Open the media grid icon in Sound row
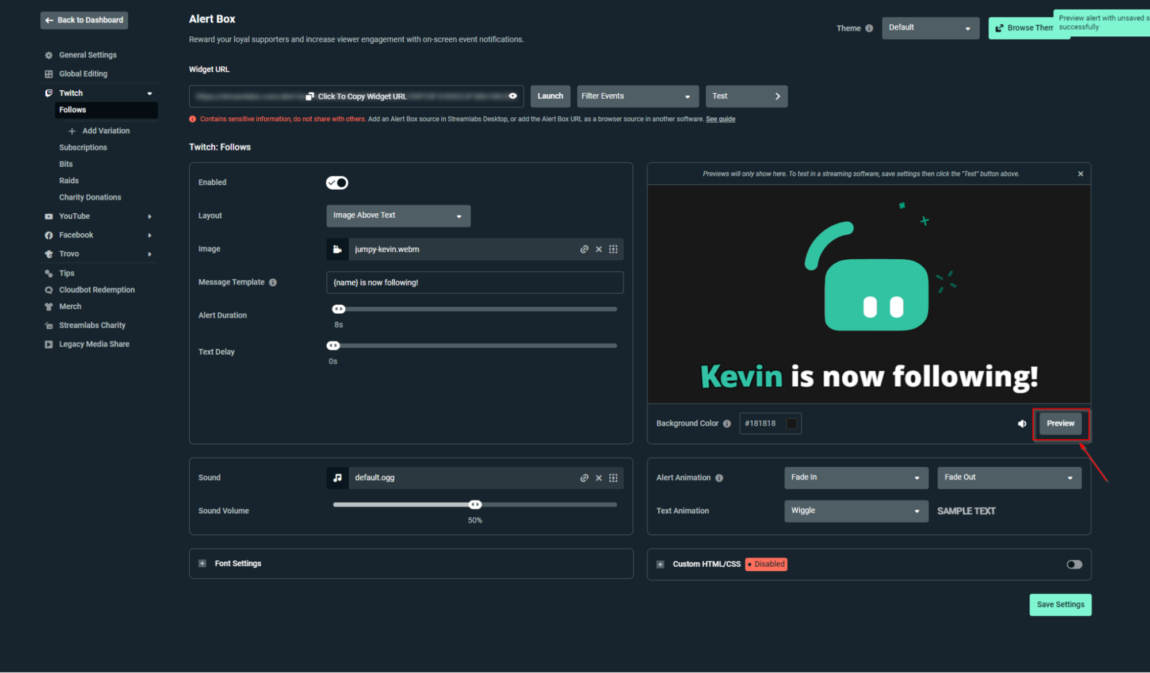 pos(613,478)
